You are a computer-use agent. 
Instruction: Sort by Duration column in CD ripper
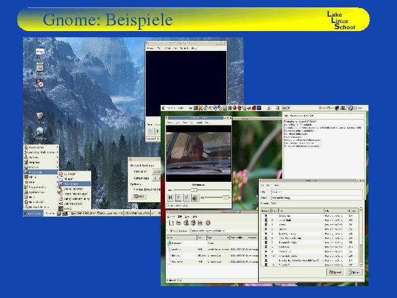pyautogui.click(x=352, y=210)
